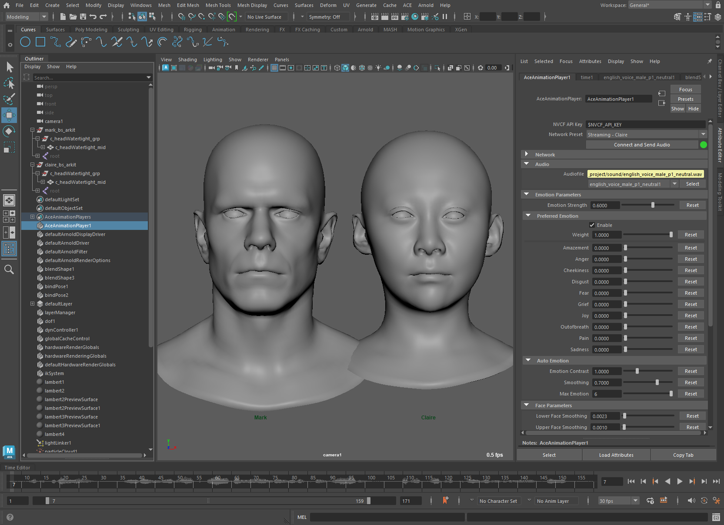Jump to start of playback range
The width and height of the screenshot is (724, 525).
(x=631, y=482)
